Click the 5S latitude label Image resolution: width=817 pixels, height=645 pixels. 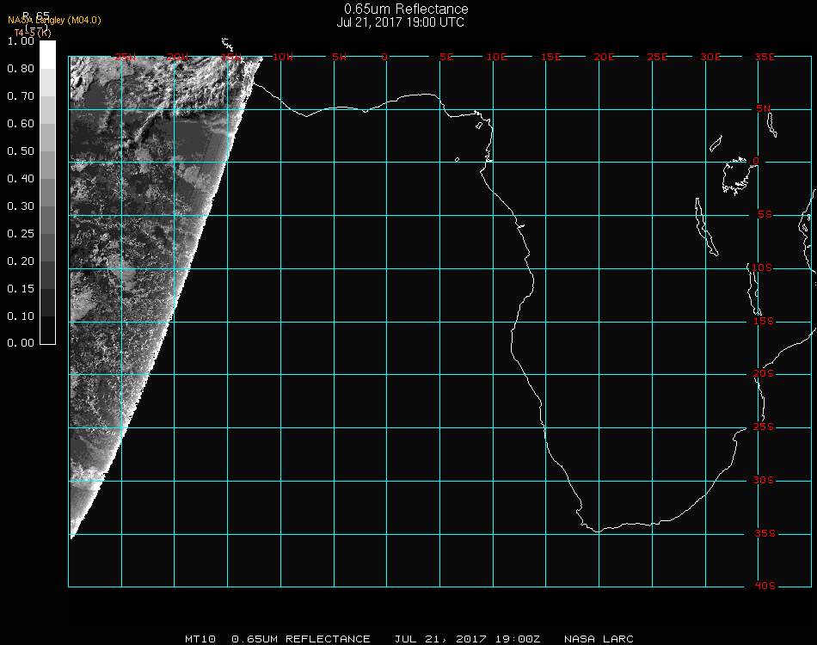(x=765, y=215)
